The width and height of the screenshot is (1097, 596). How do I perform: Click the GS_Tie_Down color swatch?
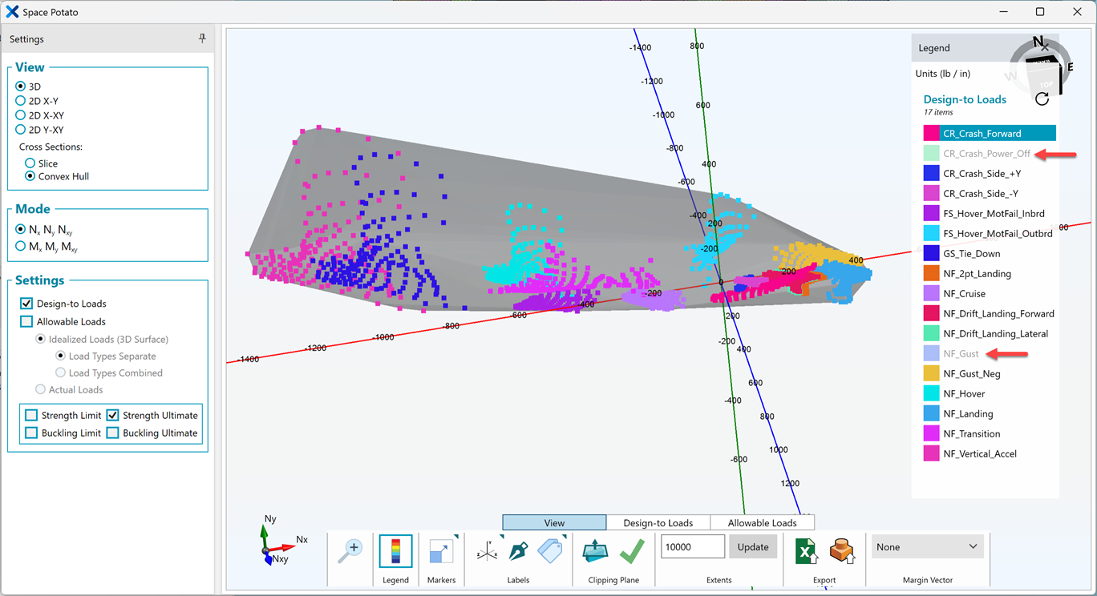point(931,253)
